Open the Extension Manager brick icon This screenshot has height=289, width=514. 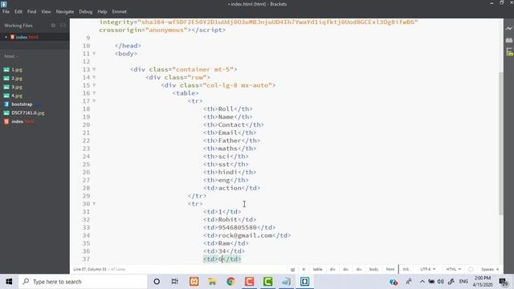click(x=509, y=40)
